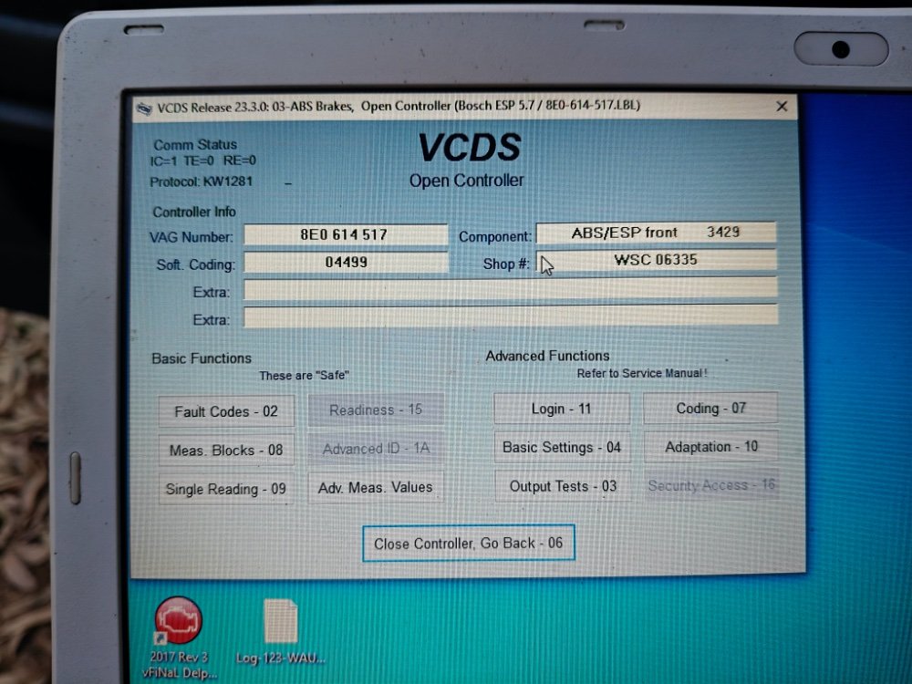Image resolution: width=912 pixels, height=684 pixels.
Task: Click the Advanced Functions heading
Action: [548, 356]
